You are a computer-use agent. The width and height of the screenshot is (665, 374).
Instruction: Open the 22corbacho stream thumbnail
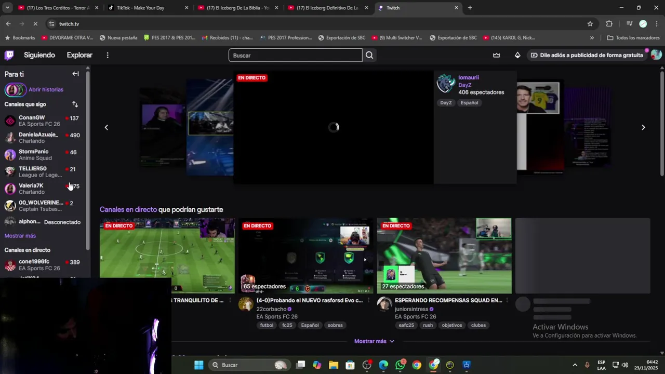point(305,256)
